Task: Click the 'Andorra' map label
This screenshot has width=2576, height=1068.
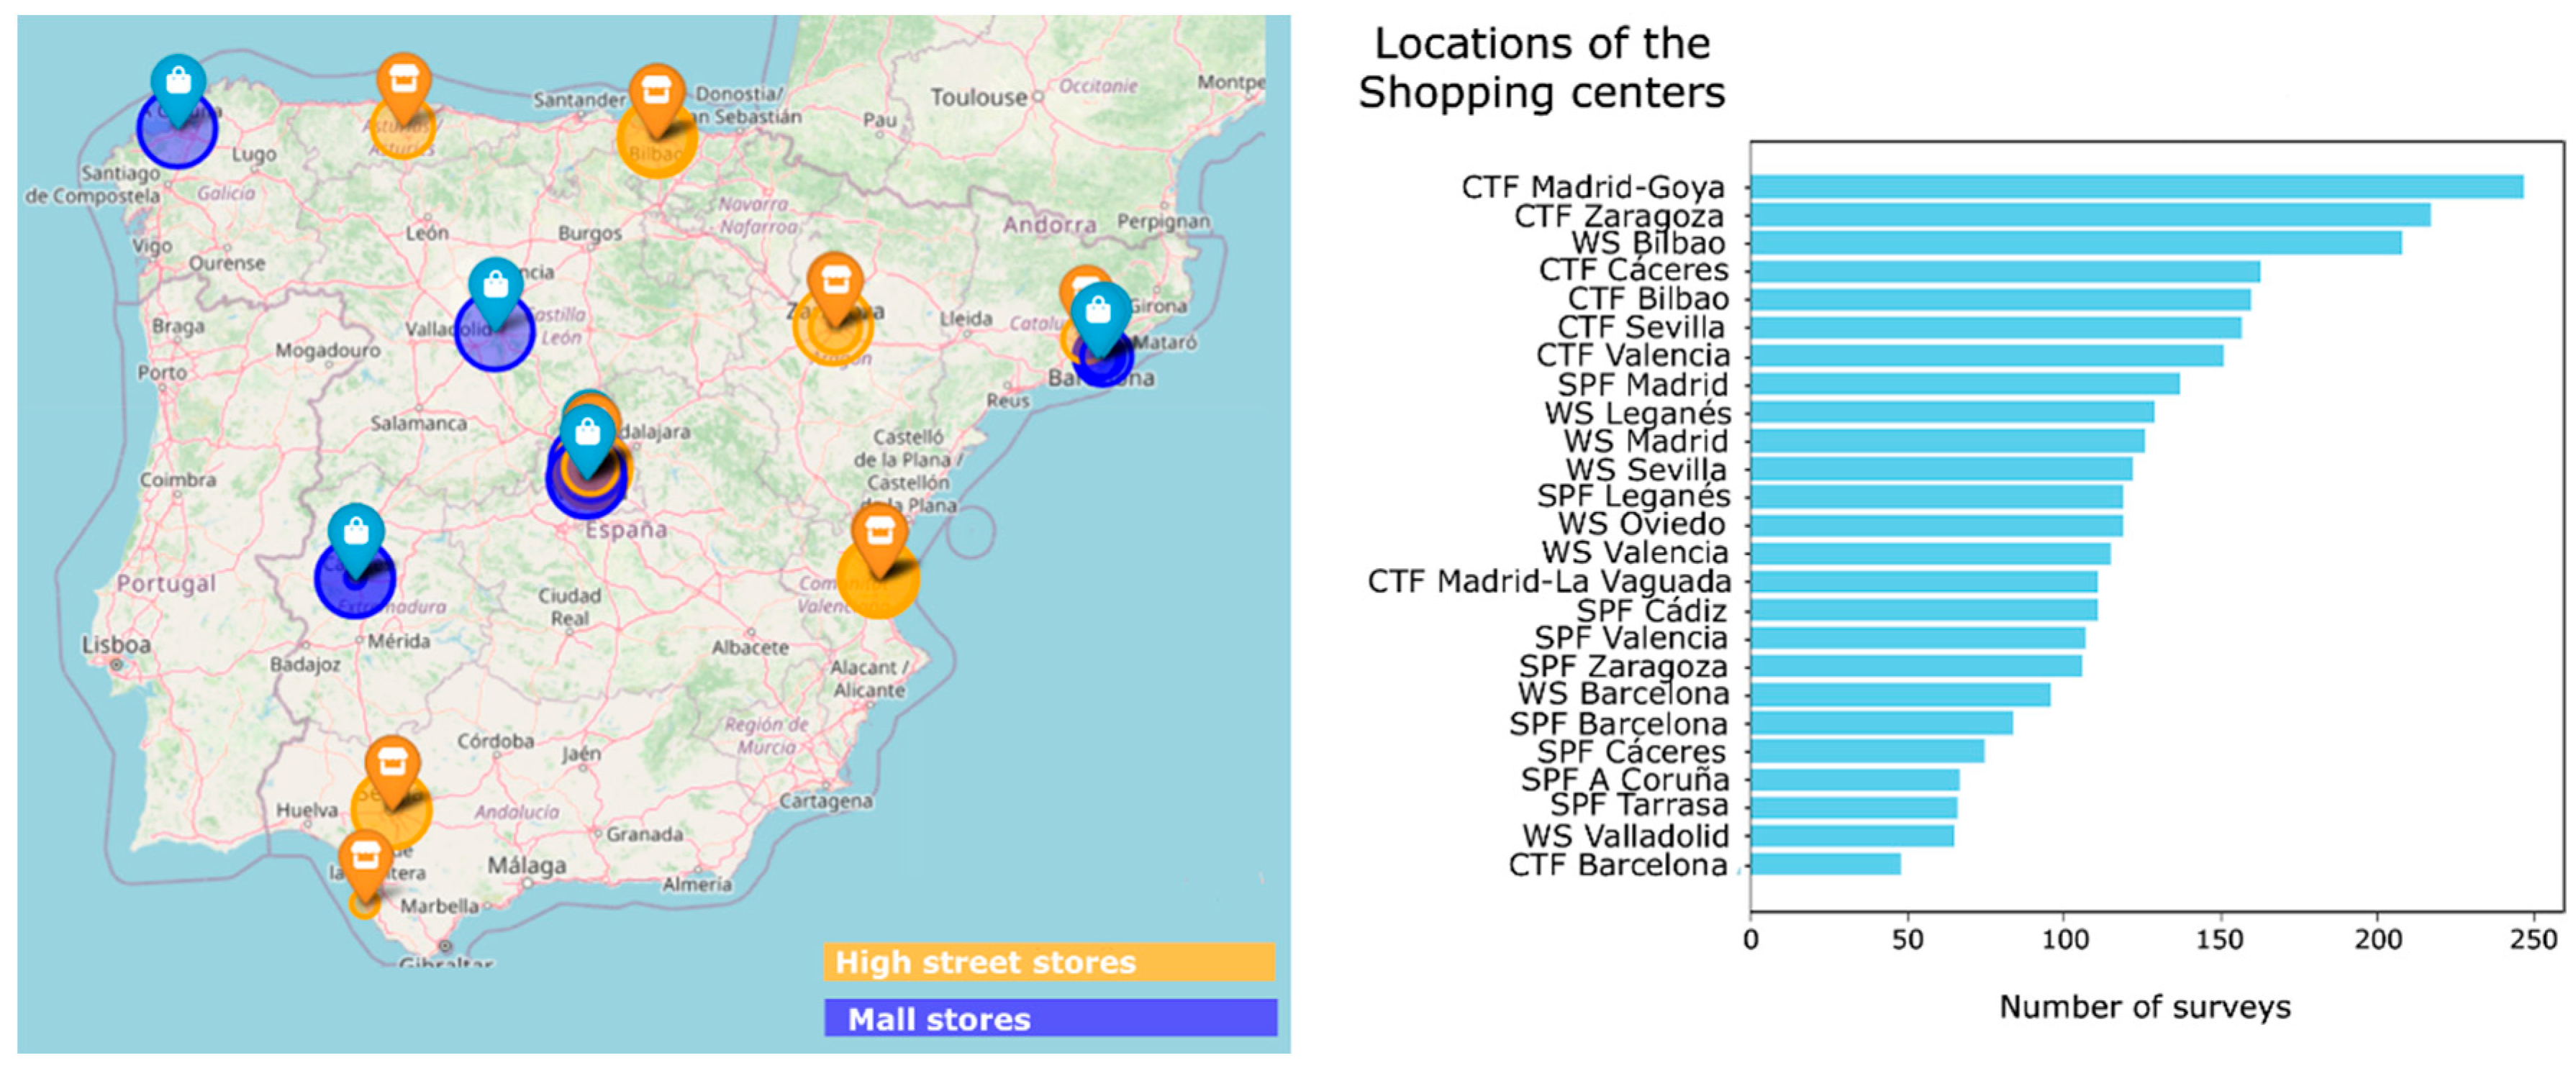Action: coord(1049,225)
